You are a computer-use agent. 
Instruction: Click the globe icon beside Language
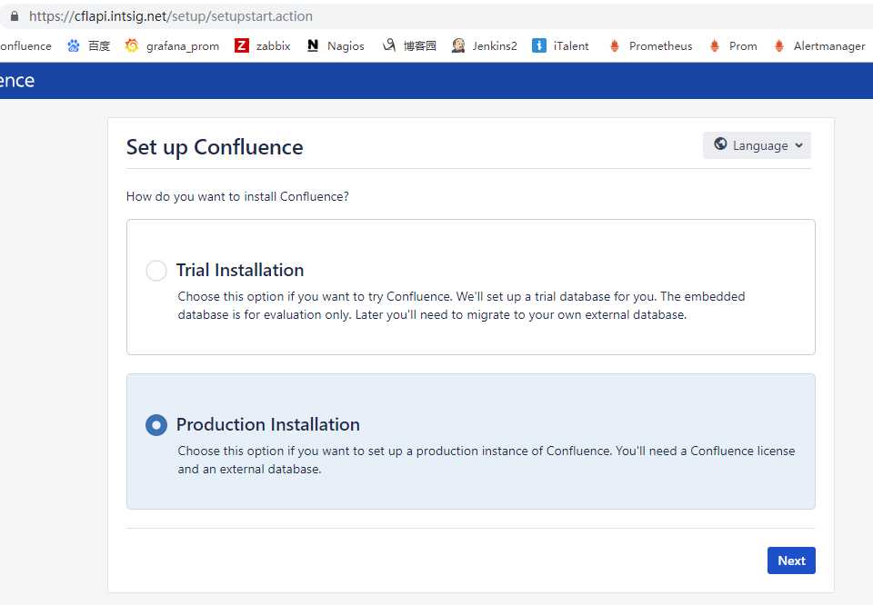720,144
